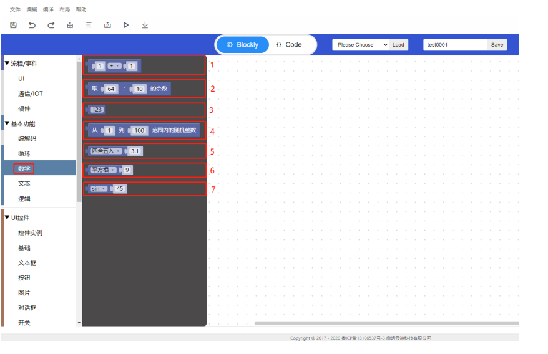Click the clean brush toolbar icon
Image resolution: width=548 pixels, height=354 pixels.
point(70,25)
